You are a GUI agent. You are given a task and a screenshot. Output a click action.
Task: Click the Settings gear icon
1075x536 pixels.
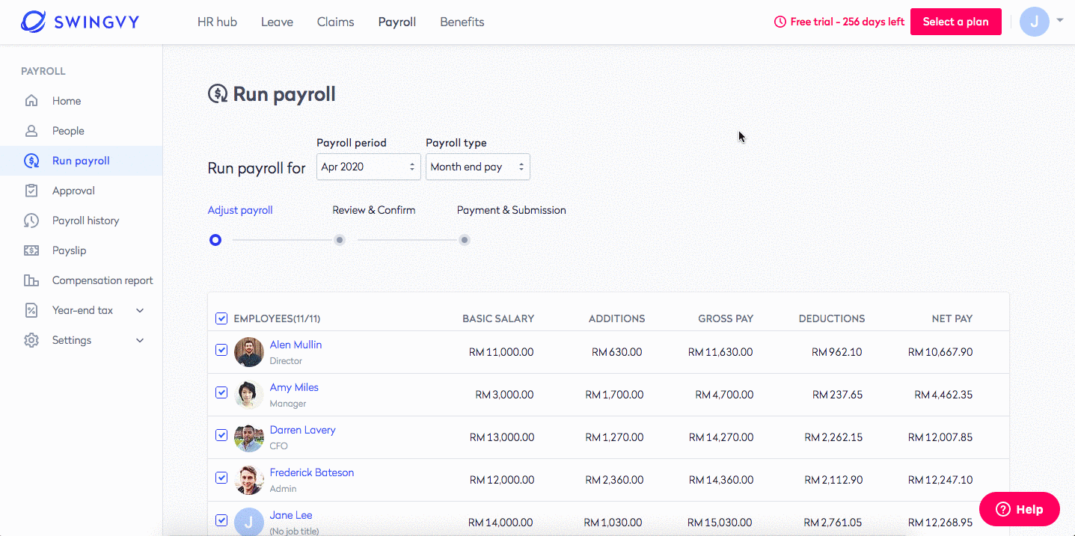click(31, 340)
